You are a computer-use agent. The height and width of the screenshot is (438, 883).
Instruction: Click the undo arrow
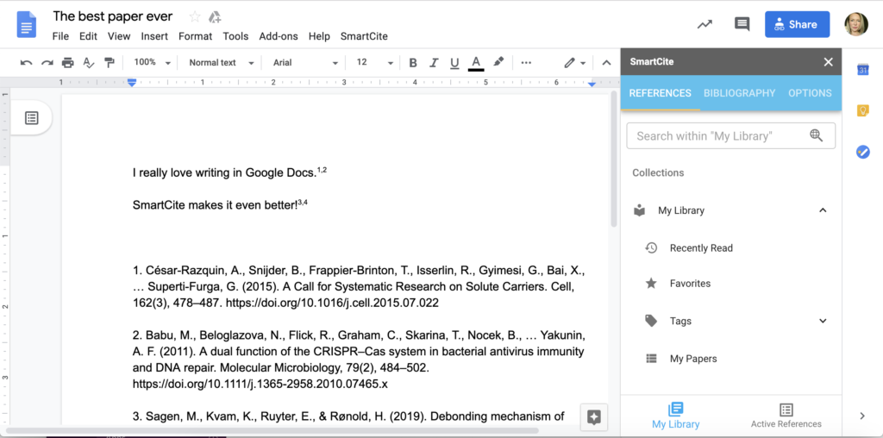click(27, 62)
